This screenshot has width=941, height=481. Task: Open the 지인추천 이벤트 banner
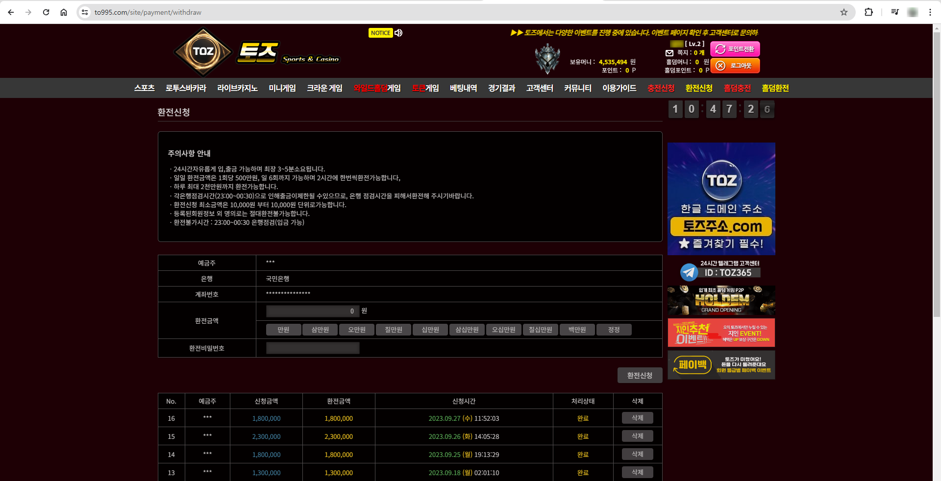tap(721, 333)
